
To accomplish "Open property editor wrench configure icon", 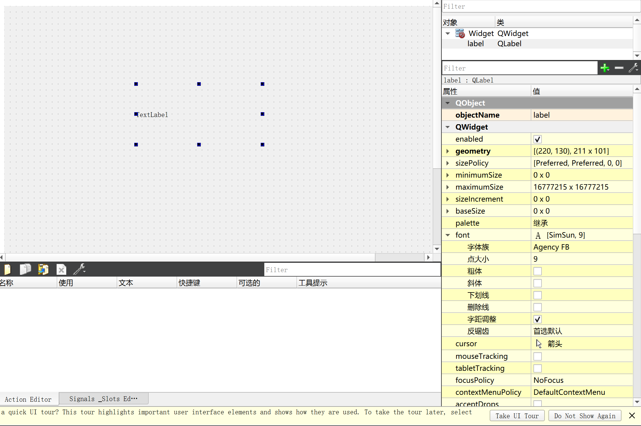I will (633, 68).
